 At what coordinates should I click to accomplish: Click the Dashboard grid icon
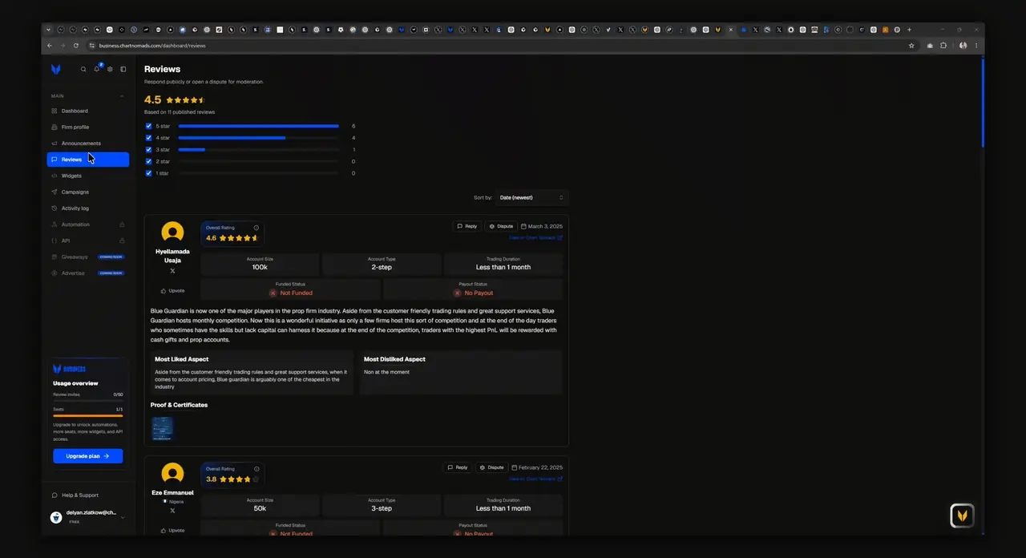54,111
